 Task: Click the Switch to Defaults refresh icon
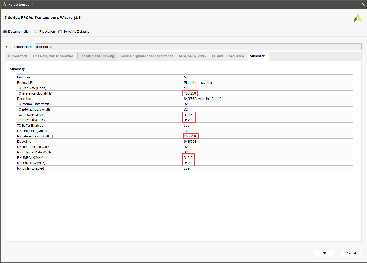coord(60,32)
